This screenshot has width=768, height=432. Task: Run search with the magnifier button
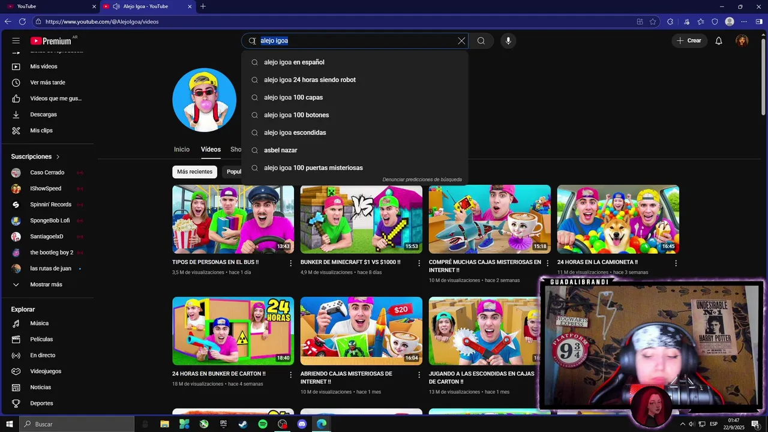481,41
